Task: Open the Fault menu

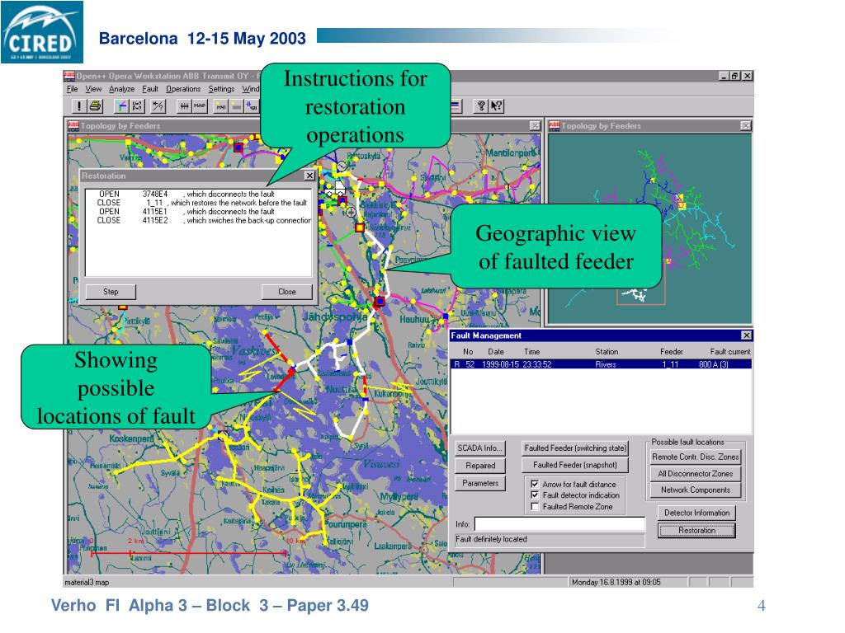Action: (150, 89)
